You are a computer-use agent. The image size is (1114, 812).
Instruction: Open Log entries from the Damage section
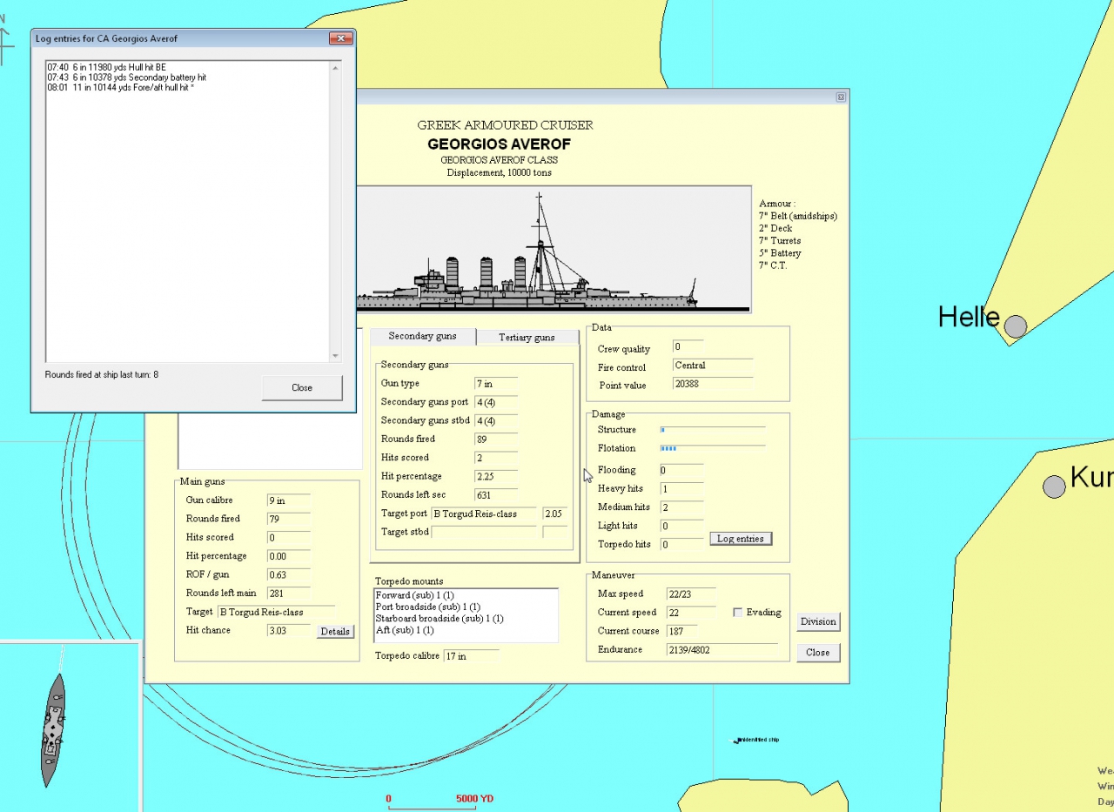coord(740,539)
